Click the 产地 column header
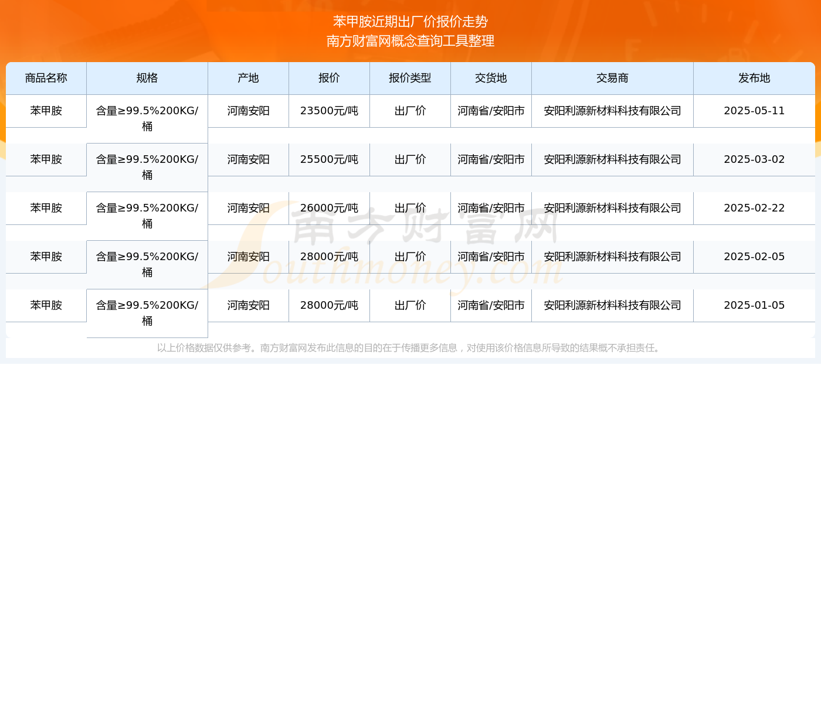This screenshot has width=821, height=706. point(248,78)
